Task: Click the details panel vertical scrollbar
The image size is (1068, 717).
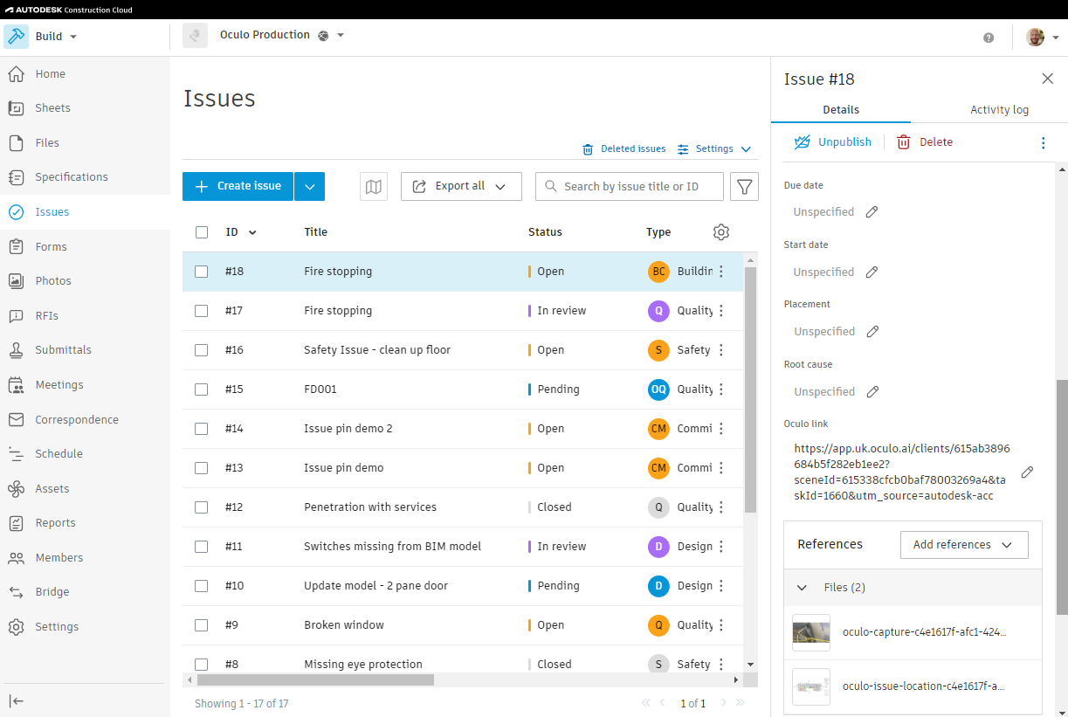Action: click(1062, 497)
